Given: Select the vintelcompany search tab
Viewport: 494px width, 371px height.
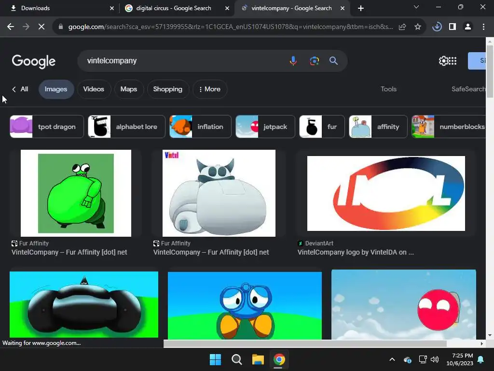Looking at the screenshot, I should coord(292,8).
